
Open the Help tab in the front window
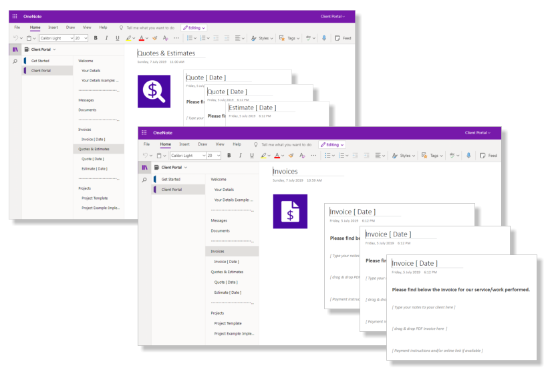237,144
